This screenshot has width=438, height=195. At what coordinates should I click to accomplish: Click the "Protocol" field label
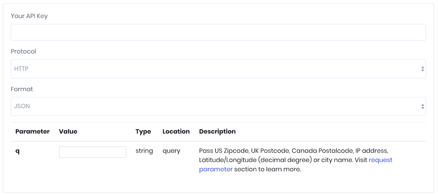tap(23, 51)
